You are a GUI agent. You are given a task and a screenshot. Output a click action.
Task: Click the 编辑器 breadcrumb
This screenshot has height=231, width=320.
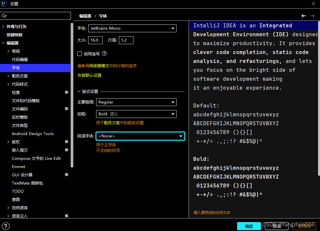pyautogui.click(x=85, y=16)
